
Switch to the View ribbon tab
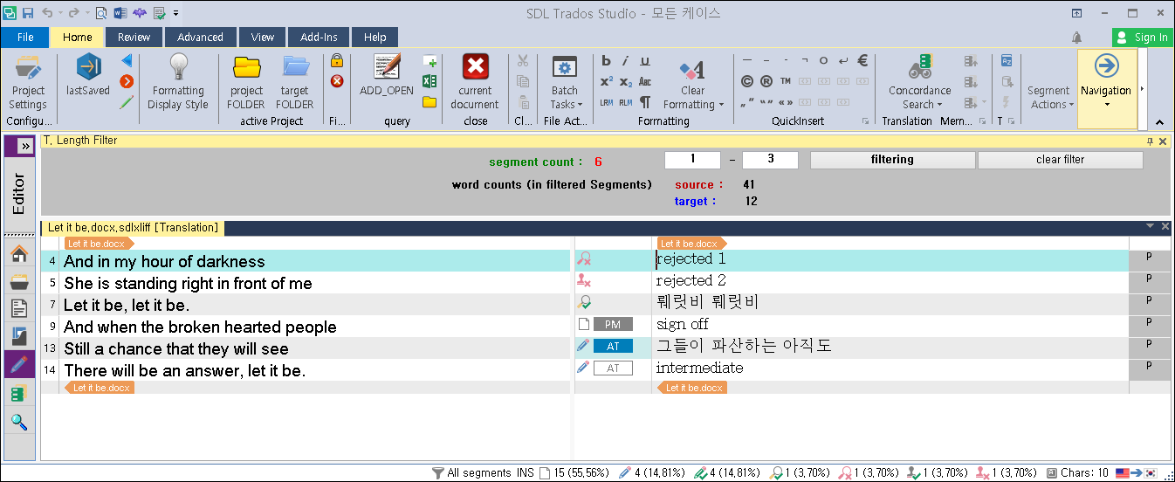coord(263,38)
